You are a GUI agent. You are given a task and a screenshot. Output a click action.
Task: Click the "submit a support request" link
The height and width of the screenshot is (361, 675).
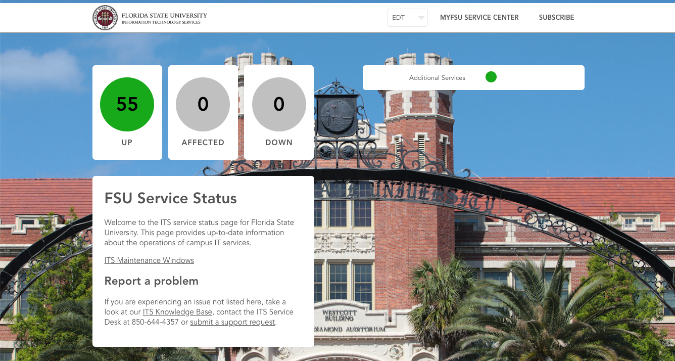pos(232,322)
